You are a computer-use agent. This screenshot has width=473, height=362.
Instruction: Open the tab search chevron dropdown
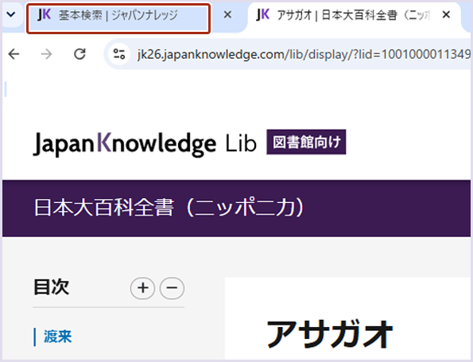coord(11,14)
